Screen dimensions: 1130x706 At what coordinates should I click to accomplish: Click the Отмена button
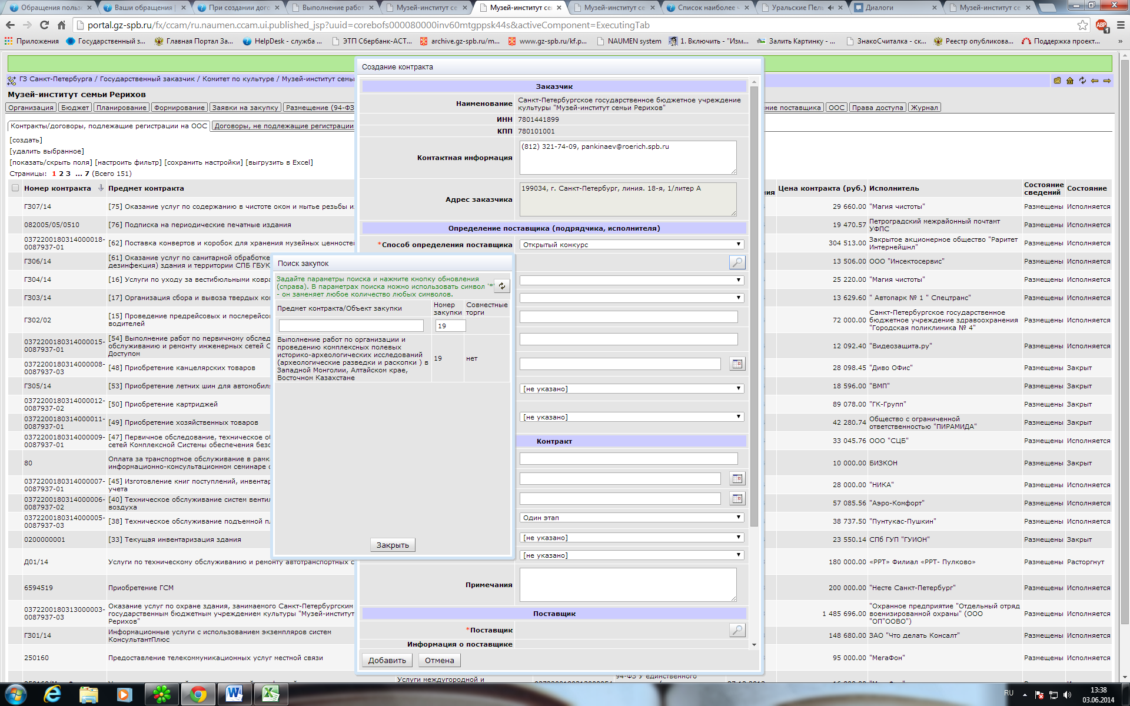pos(440,660)
